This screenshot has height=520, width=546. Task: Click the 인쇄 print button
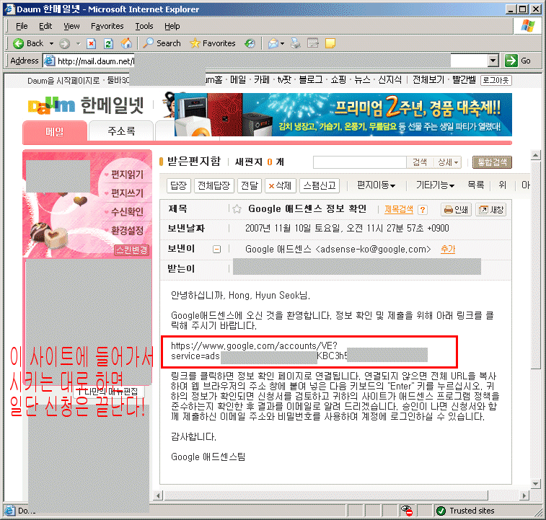456,210
